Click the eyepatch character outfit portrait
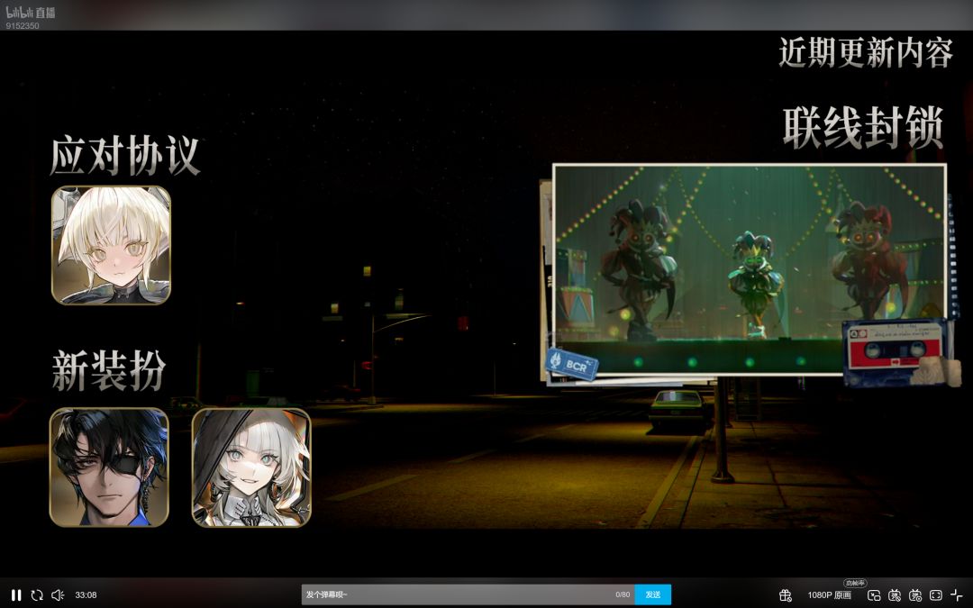Screen dimensions: 973x608 click(x=109, y=467)
